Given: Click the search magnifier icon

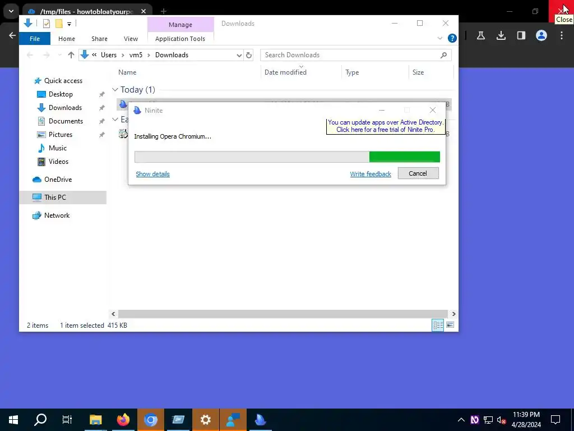Looking at the screenshot, I should coord(444,55).
